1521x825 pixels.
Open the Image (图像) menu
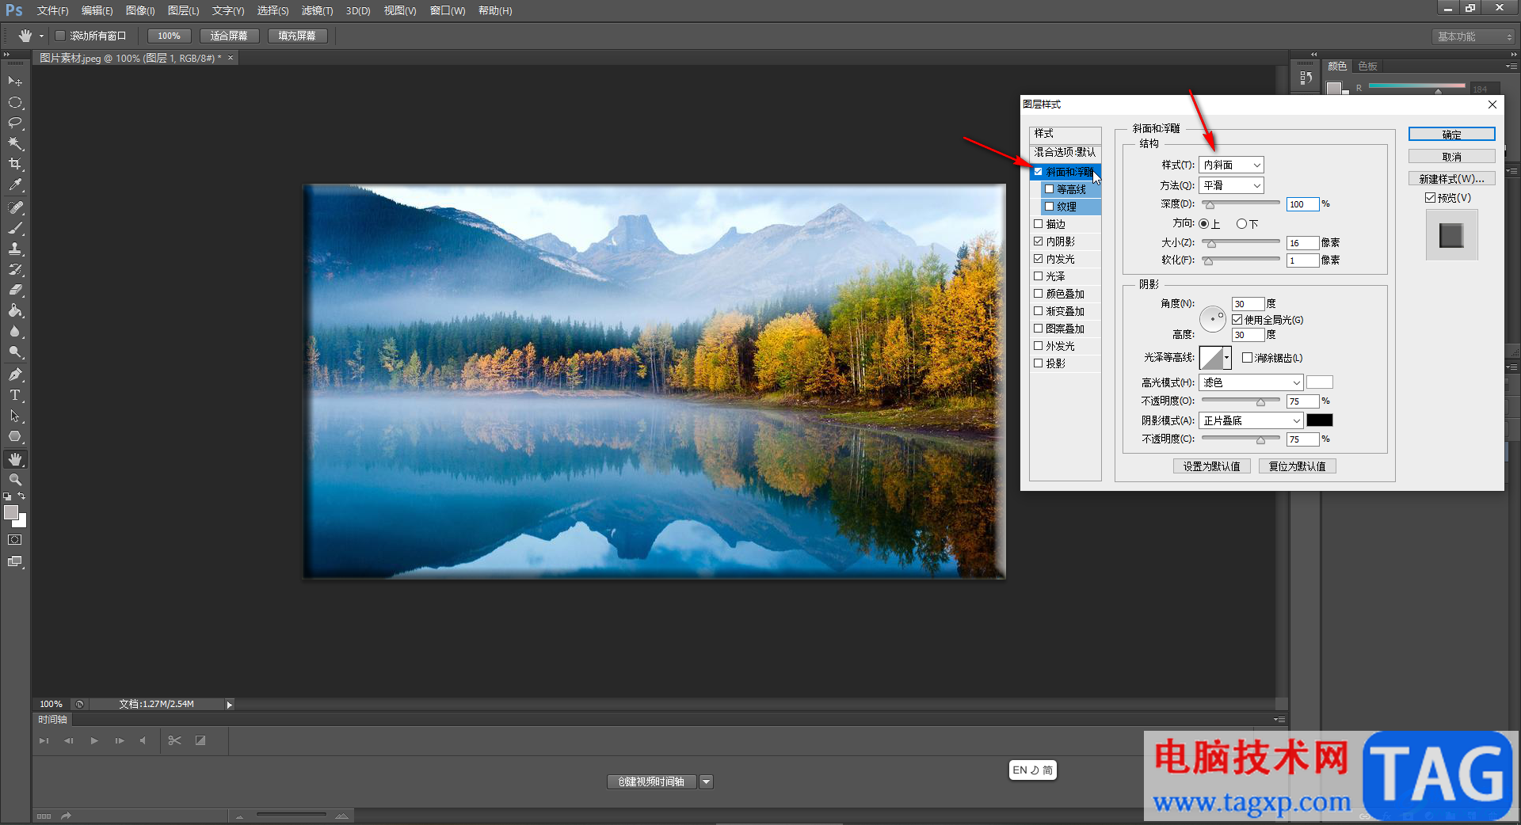pyautogui.click(x=140, y=10)
